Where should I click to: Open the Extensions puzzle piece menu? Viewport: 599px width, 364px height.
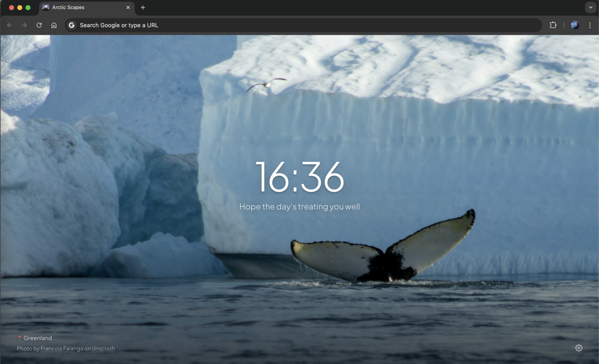coord(553,25)
